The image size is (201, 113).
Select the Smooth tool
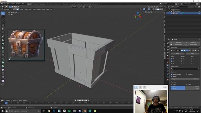coord(3,70)
